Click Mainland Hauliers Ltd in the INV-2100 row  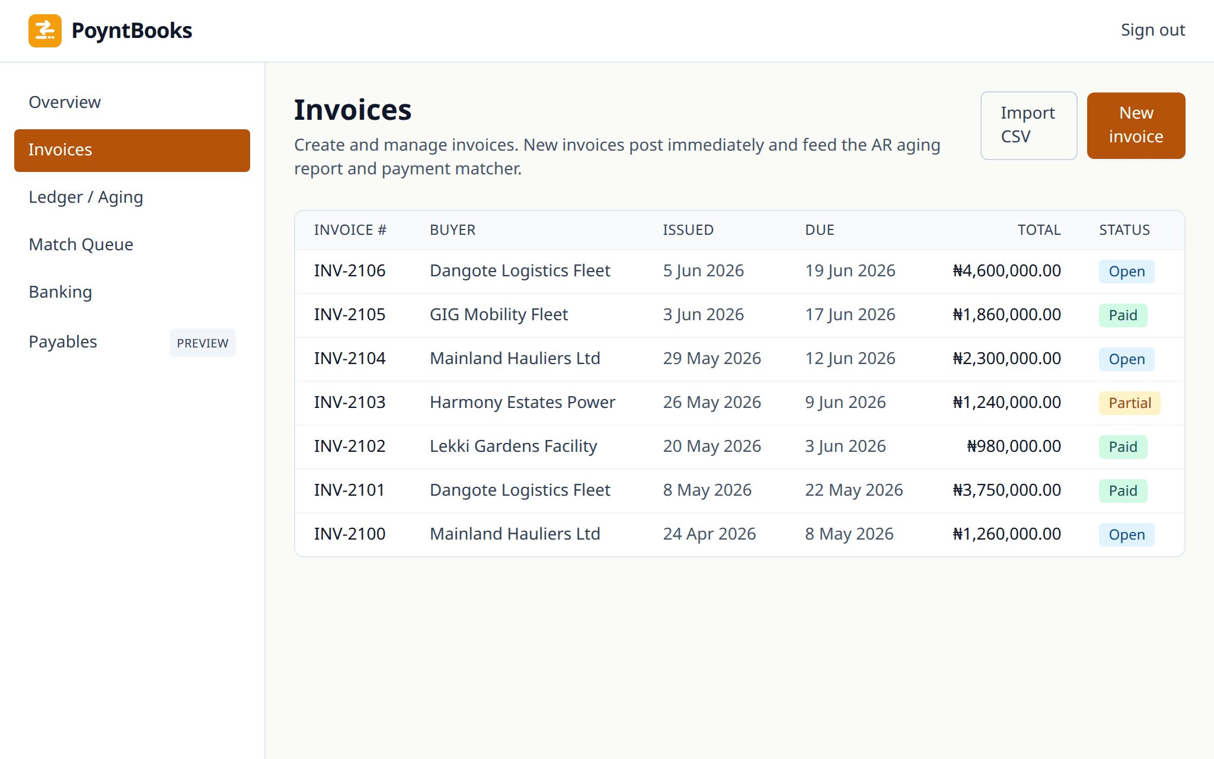click(x=515, y=534)
